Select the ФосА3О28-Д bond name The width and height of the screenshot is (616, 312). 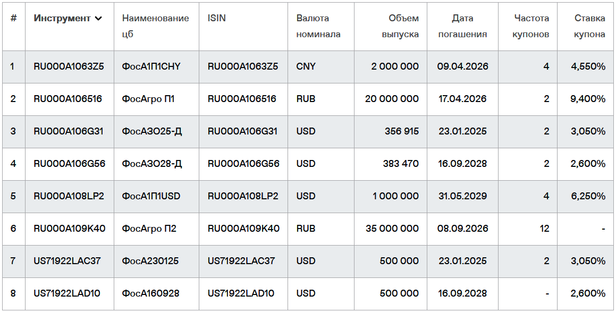pyautogui.click(x=152, y=164)
